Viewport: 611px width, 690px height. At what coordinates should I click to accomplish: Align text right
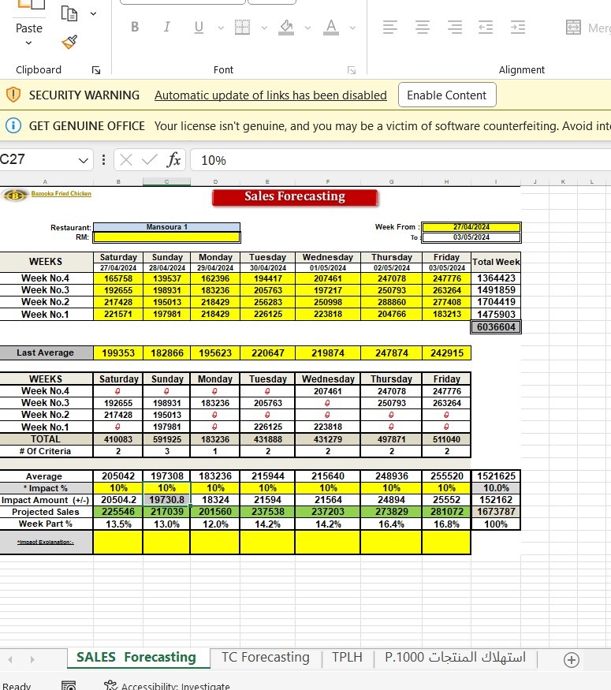pyautogui.click(x=455, y=28)
